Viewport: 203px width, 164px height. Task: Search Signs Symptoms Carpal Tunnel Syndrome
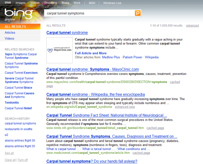21,56
